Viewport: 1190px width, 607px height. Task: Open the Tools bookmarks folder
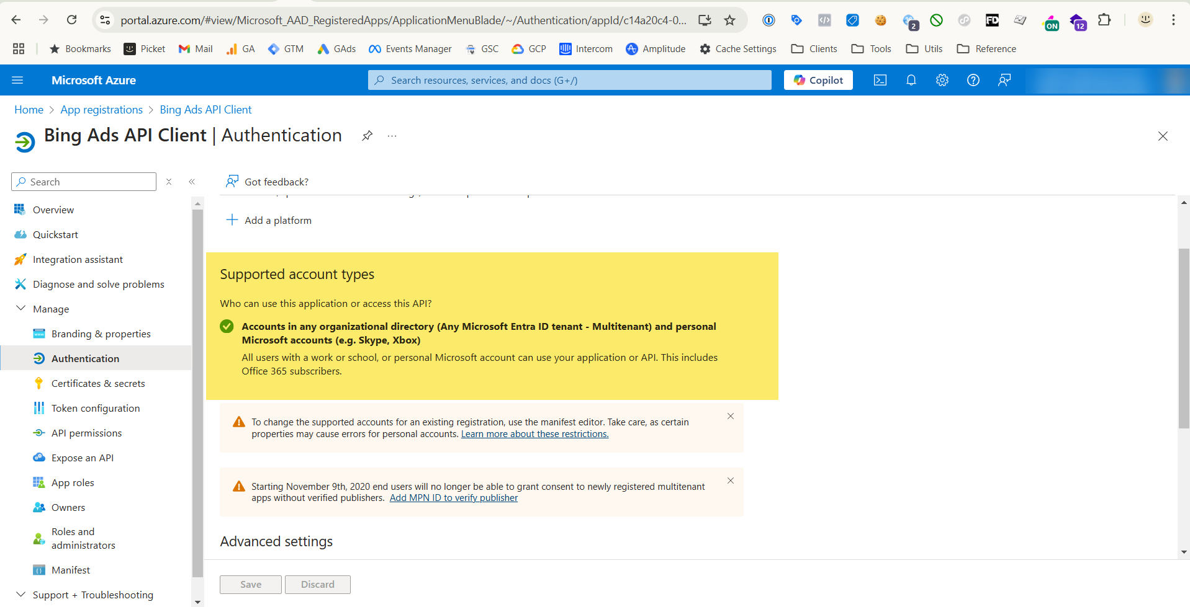872,48
